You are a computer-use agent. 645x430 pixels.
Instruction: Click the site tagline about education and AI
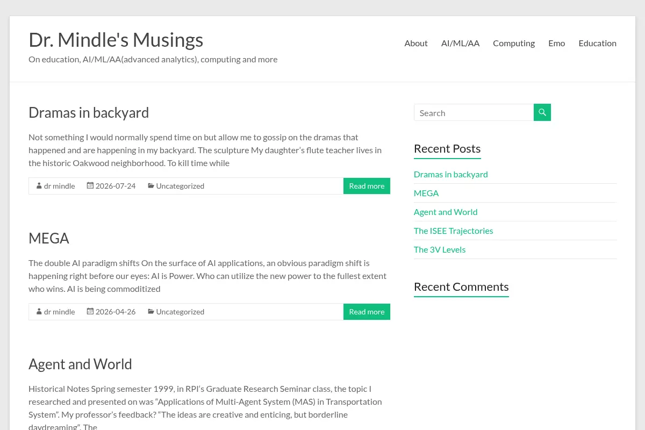click(153, 59)
